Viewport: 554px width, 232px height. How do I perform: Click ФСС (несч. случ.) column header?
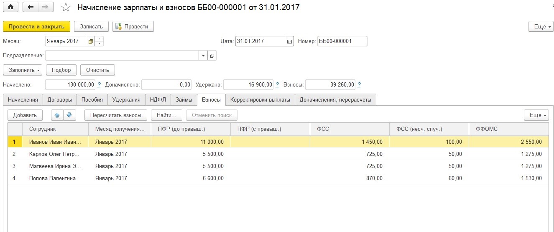pos(429,129)
